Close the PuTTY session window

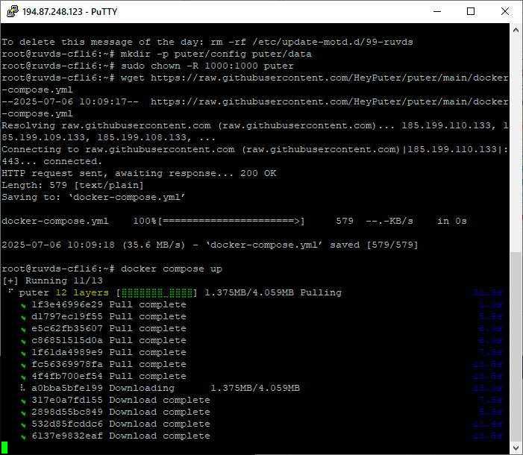(x=505, y=11)
